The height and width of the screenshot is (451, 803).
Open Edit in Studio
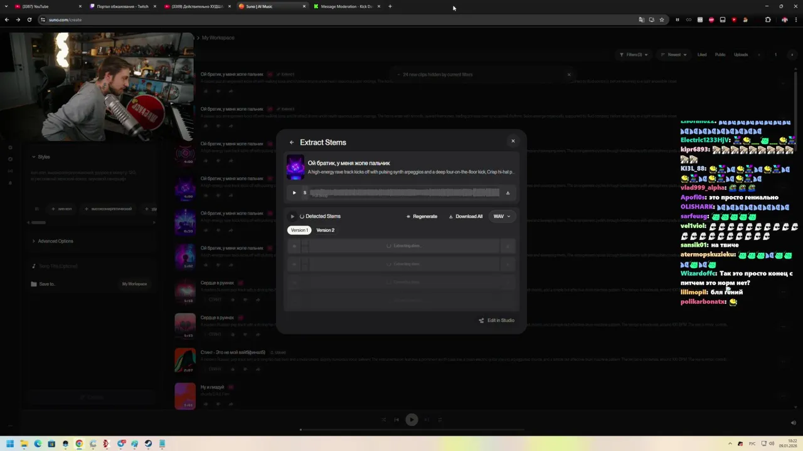pyautogui.click(x=496, y=320)
